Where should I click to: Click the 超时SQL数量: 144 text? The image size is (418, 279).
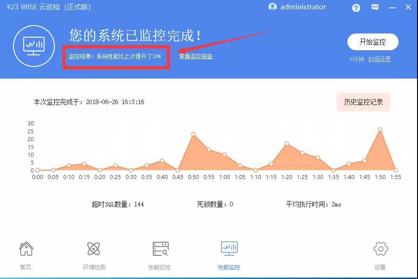point(118,204)
